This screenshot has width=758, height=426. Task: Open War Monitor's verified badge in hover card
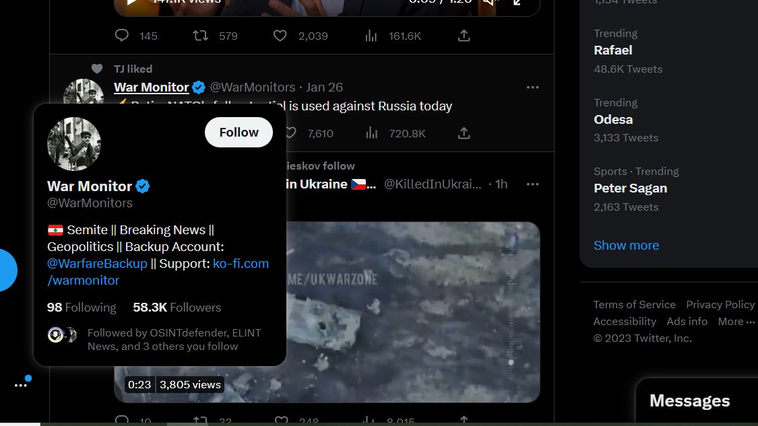[x=143, y=186]
